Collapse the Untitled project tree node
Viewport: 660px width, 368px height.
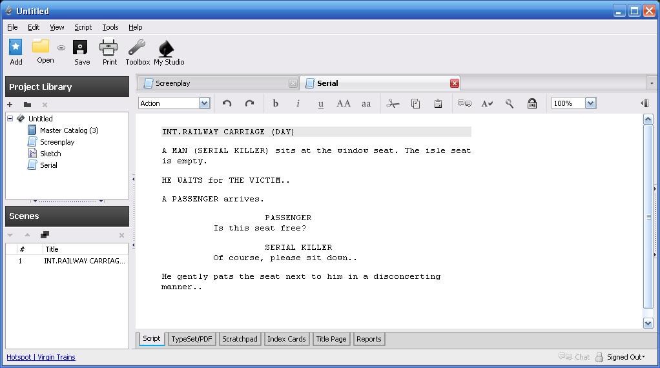coord(10,119)
